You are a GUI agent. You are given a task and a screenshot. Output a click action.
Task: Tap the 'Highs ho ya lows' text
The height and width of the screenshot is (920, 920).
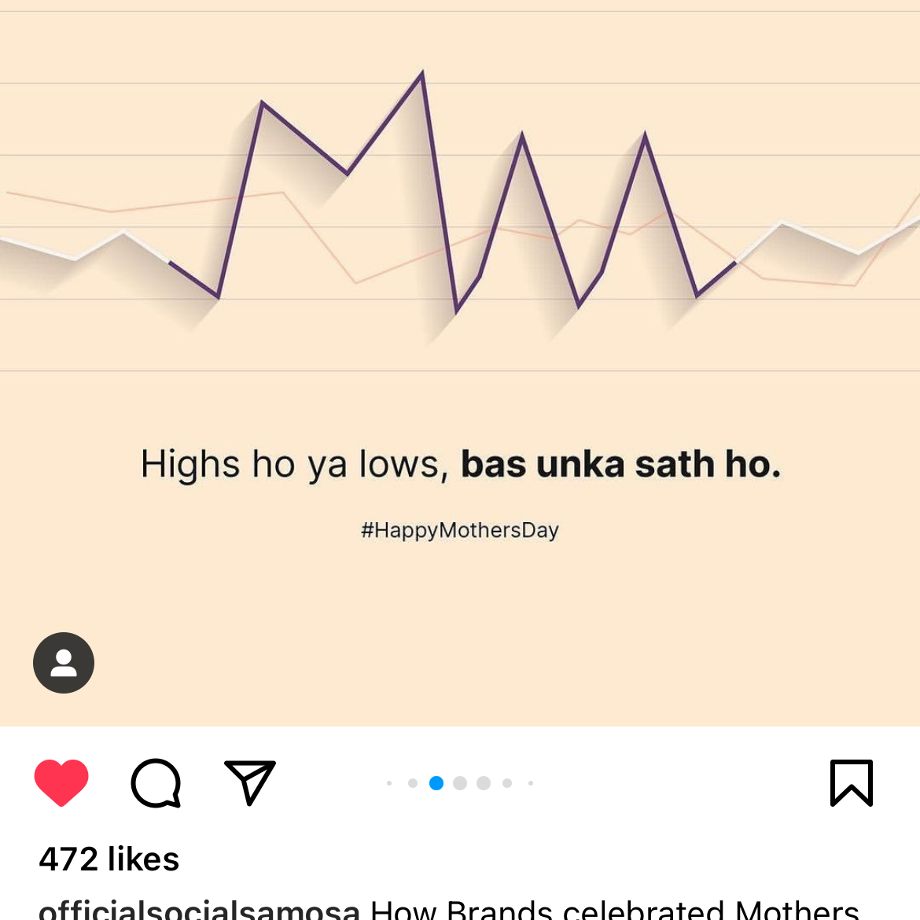coord(295,466)
